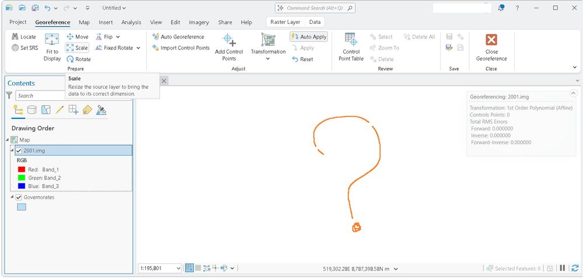Click the Close Georeference button
The image size is (583, 278).
point(491,47)
